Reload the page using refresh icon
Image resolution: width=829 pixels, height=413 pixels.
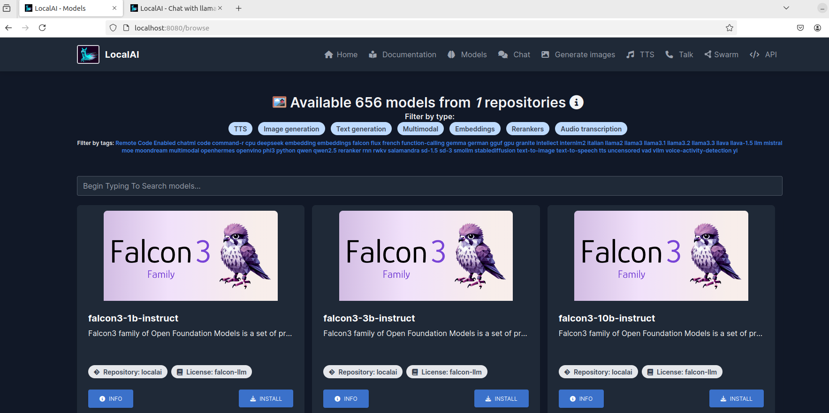pyautogui.click(x=42, y=28)
